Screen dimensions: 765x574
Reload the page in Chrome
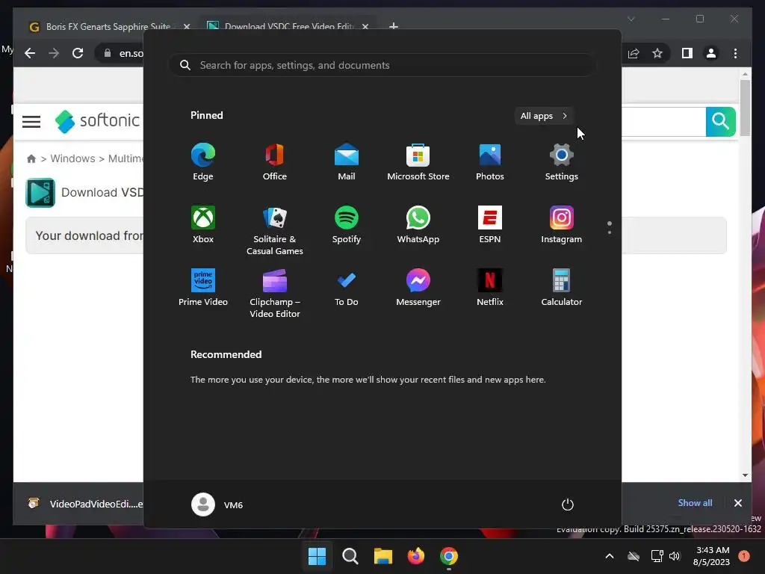[78, 53]
